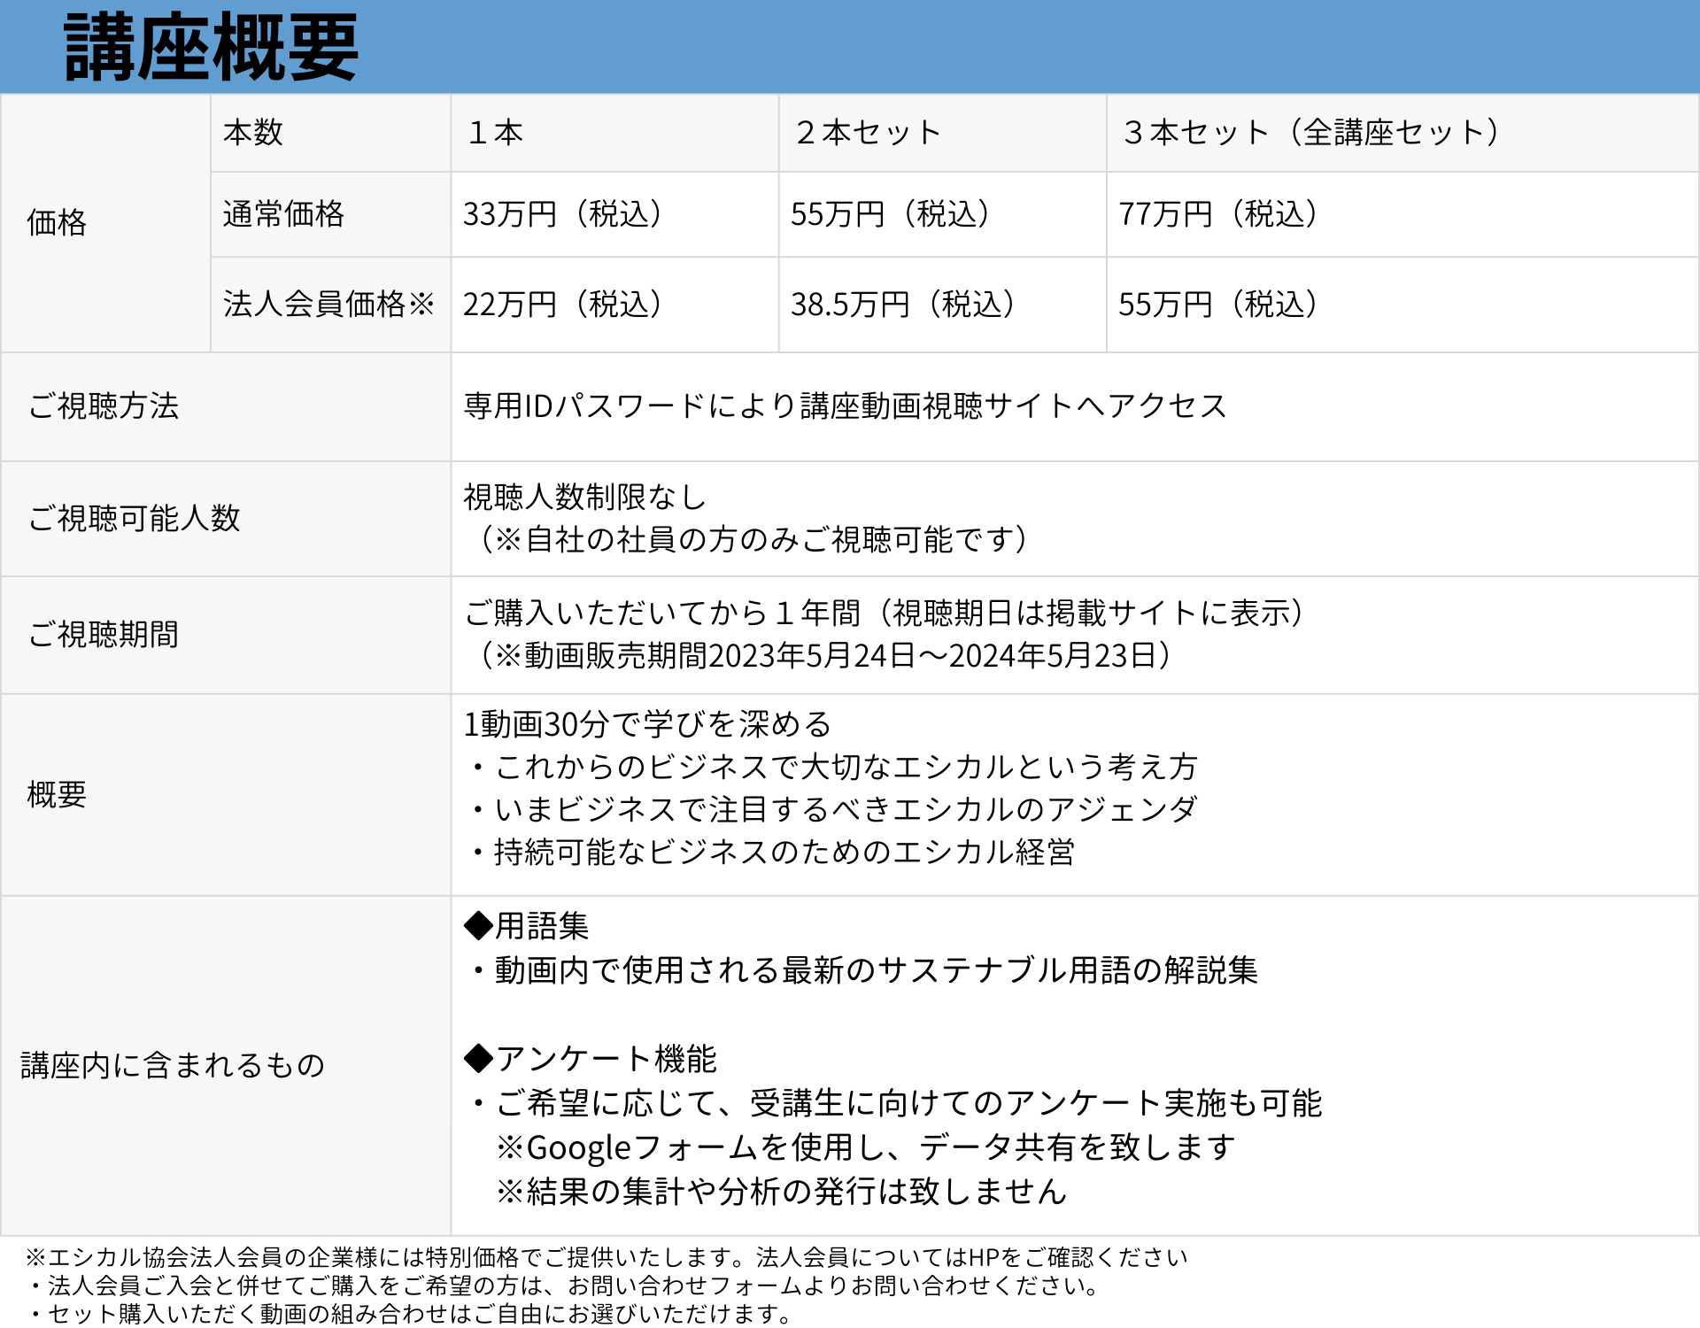Click the 22万円(税込) member price

tap(563, 305)
